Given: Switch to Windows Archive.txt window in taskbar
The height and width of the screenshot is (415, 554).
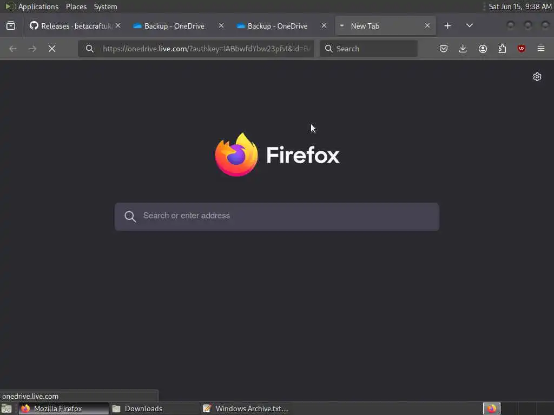Looking at the screenshot, I should tap(245, 409).
